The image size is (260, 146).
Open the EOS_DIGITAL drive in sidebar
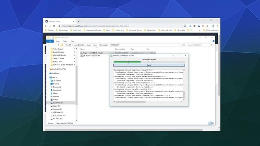[x=59, y=116]
